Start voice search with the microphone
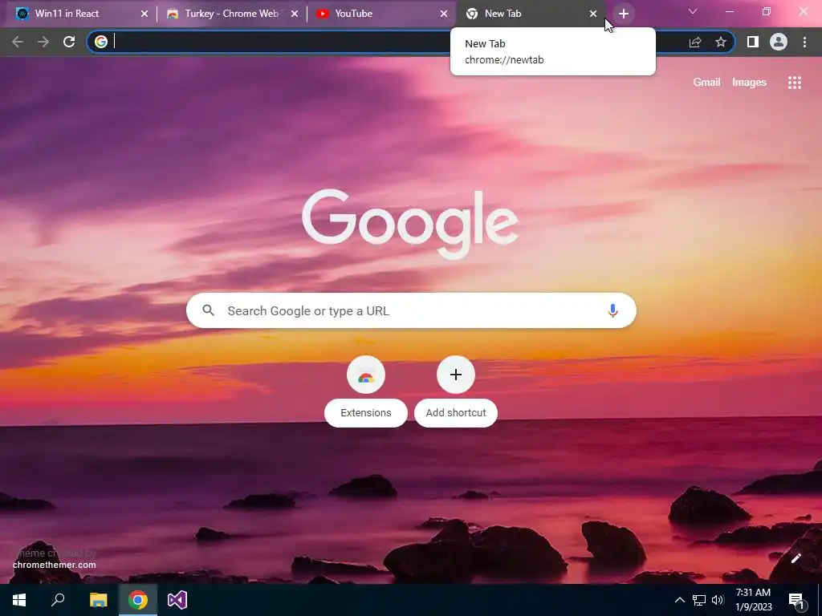 pyautogui.click(x=612, y=310)
